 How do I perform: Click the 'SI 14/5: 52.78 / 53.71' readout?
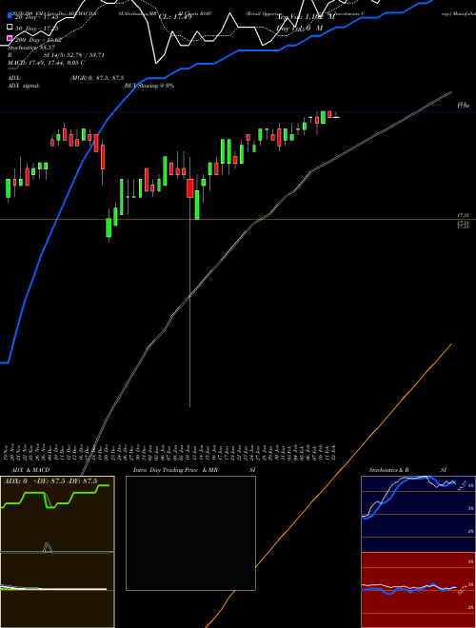click(x=73, y=55)
